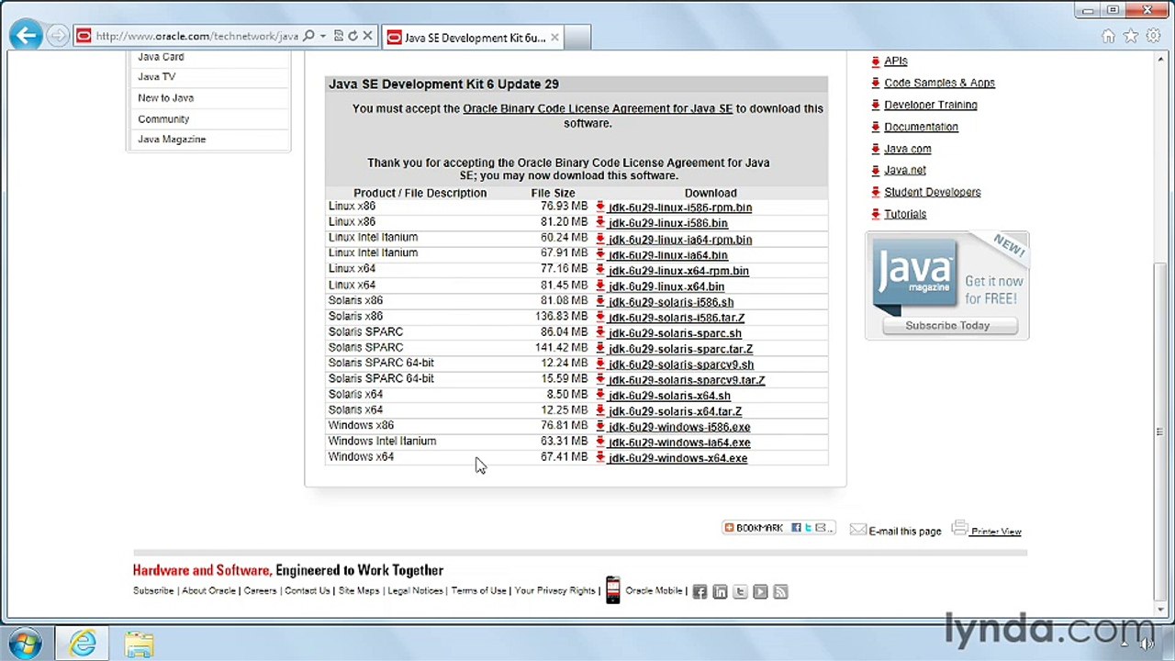This screenshot has width=1175, height=661.
Task: Open Legal Notices in the footer
Action: click(x=415, y=591)
